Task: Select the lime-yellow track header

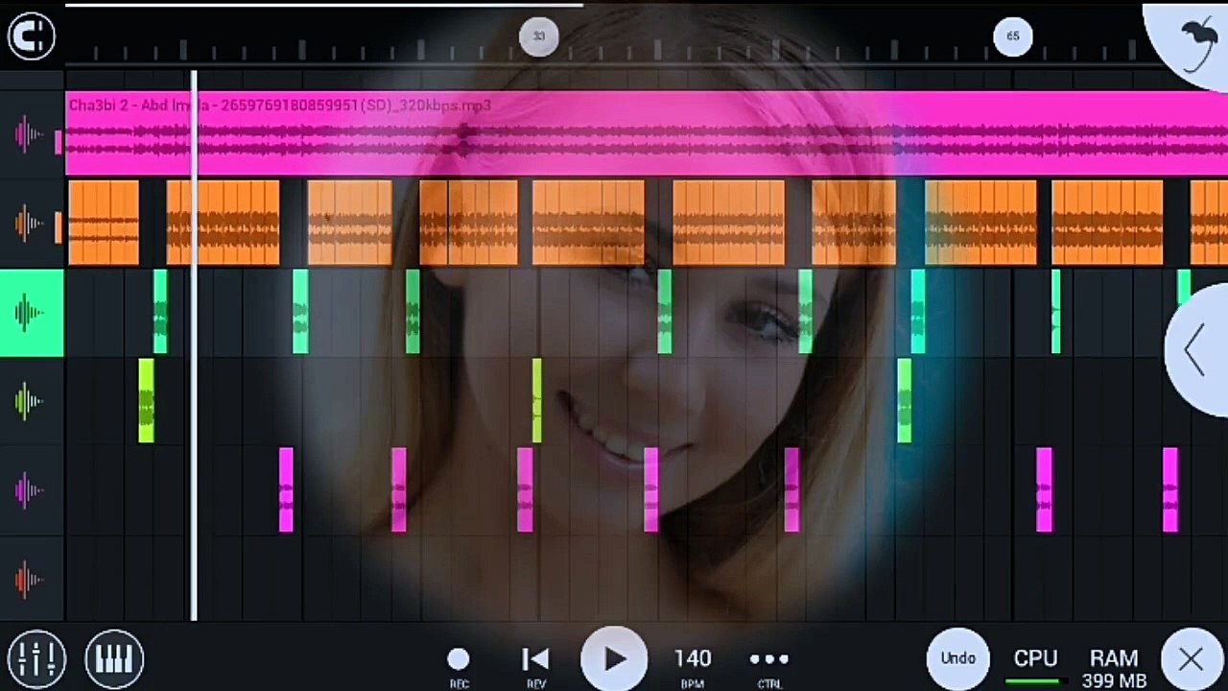Action: (32, 402)
